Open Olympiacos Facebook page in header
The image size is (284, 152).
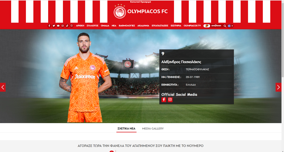(49, 26)
